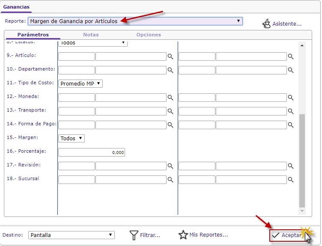Switch to the Notas tab
The image size is (322, 246).
tap(91, 35)
